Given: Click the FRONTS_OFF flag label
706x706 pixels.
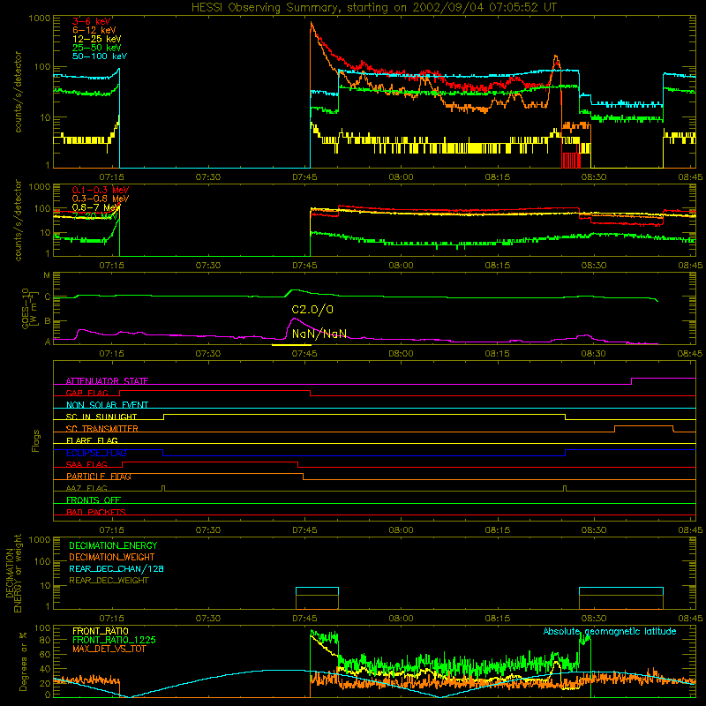Looking at the screenshot, I should 94,500.
